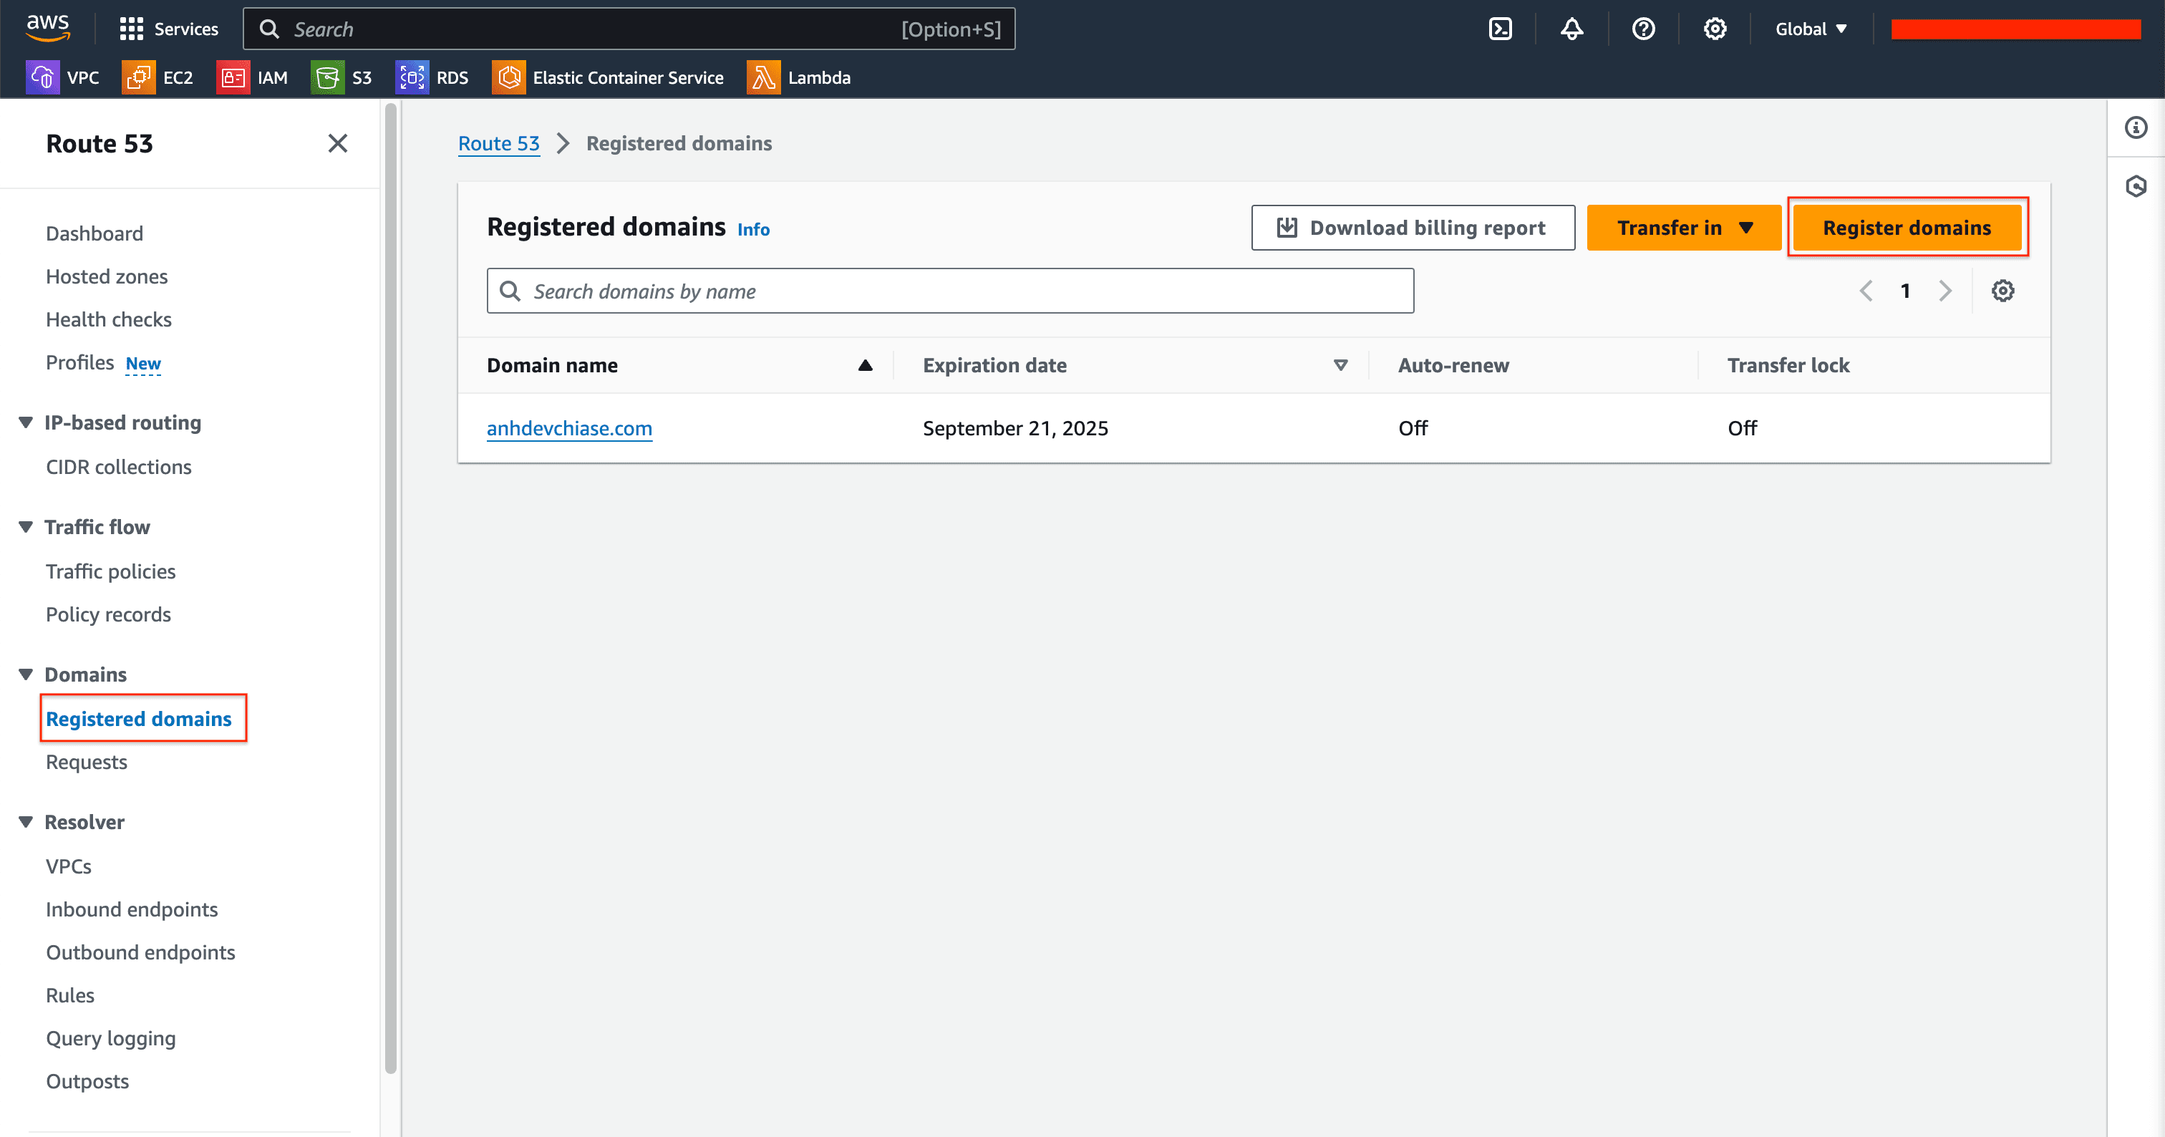Viewport: 2165px width, 1137px height.
Task: Open AWS CloudShell terminal icon
Action: [x=1500, y=29]
